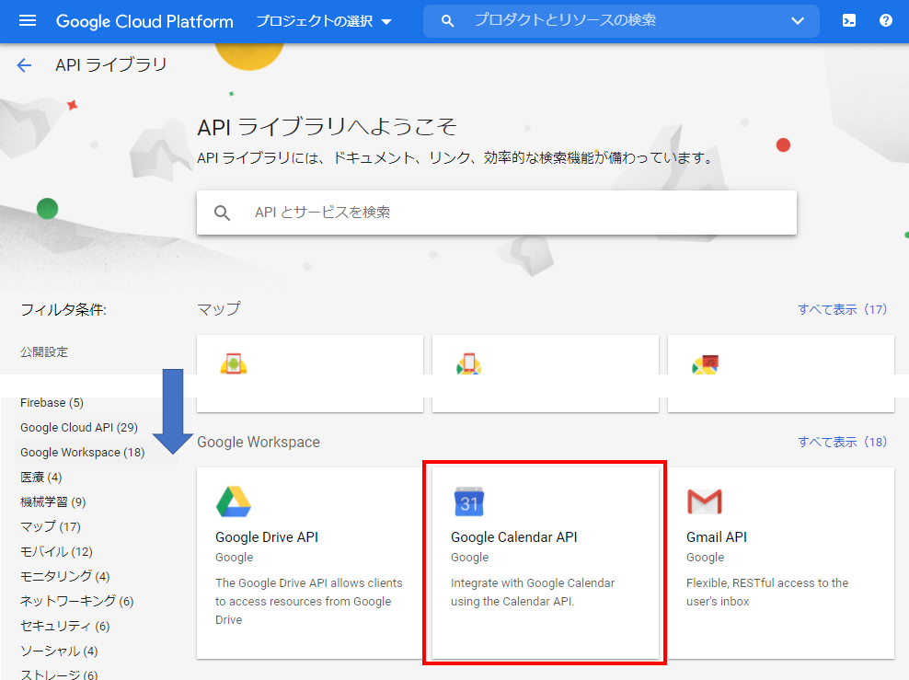This screenshot has height=680, width=909.
Task: Focus the プロダクトとリソースの検索 bar
Action: click(616, 20)
